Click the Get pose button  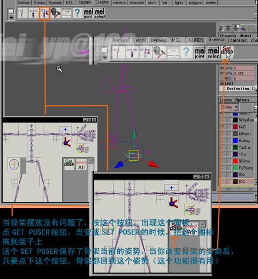(x=69, y=163)
